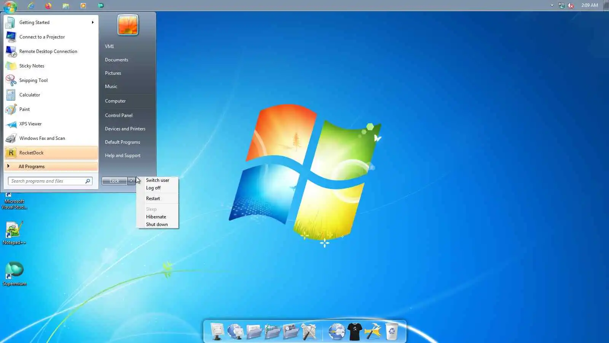This screenshot has width=609, height=343.
Task: Expand the All Programs list
Action: pos(51,167)
